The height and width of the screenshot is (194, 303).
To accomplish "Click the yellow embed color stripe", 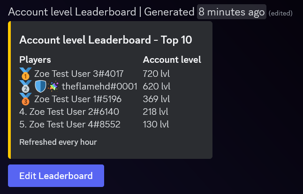I will point(9,90).
